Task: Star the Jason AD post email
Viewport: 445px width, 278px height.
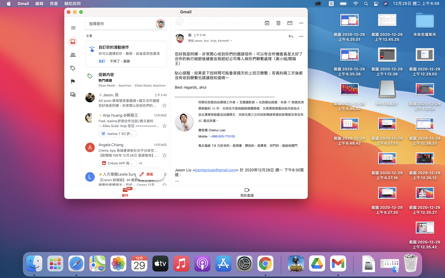Action: [x=164, y=106]
